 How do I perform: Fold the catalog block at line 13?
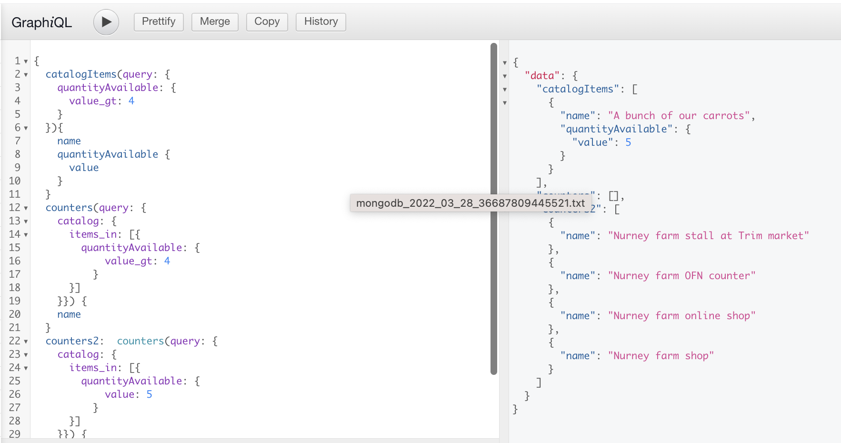pos(26,221)
